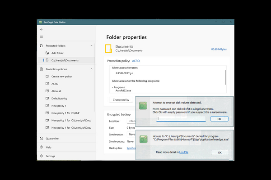Open the Synchronize dropdown

pyautogui.click(x=131, y=134)
